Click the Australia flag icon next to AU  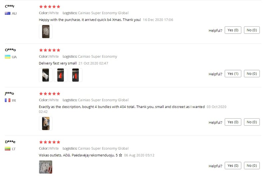7,13
